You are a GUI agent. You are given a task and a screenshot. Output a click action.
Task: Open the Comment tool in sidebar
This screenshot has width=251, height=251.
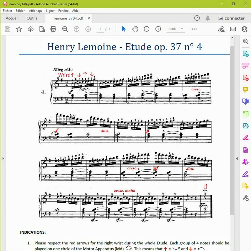(245, 90)
